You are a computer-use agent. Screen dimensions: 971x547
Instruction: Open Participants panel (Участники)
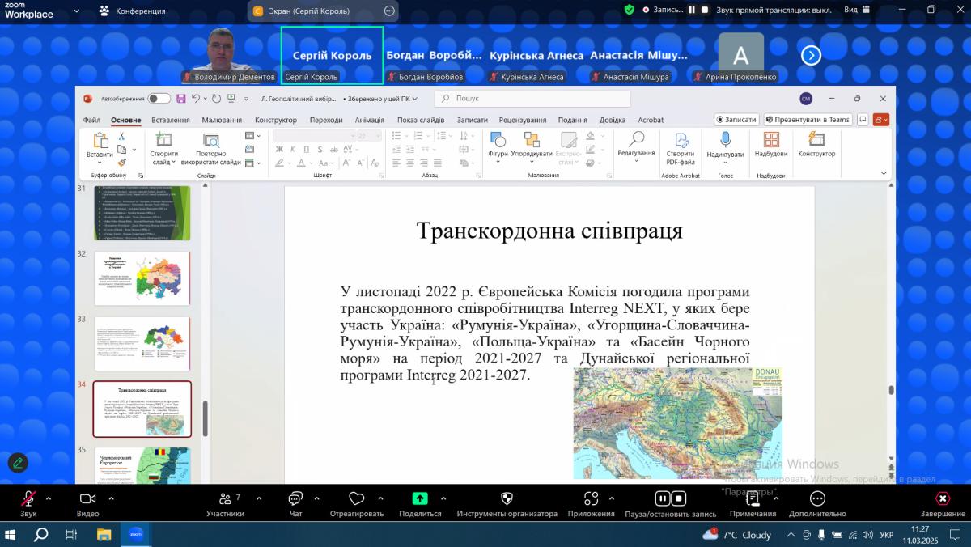(x=225, y=499)
